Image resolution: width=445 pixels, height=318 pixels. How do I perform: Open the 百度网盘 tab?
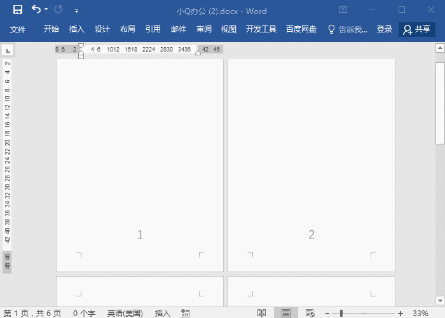[301, 29]
